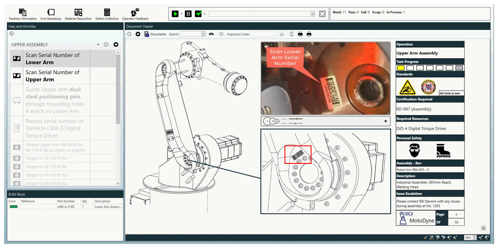Click the gray last Task Progress box
498x248 pixels.
(x=459, y=68)
